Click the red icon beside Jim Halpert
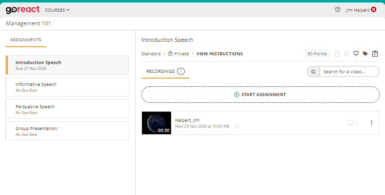 tap(373, 10)
